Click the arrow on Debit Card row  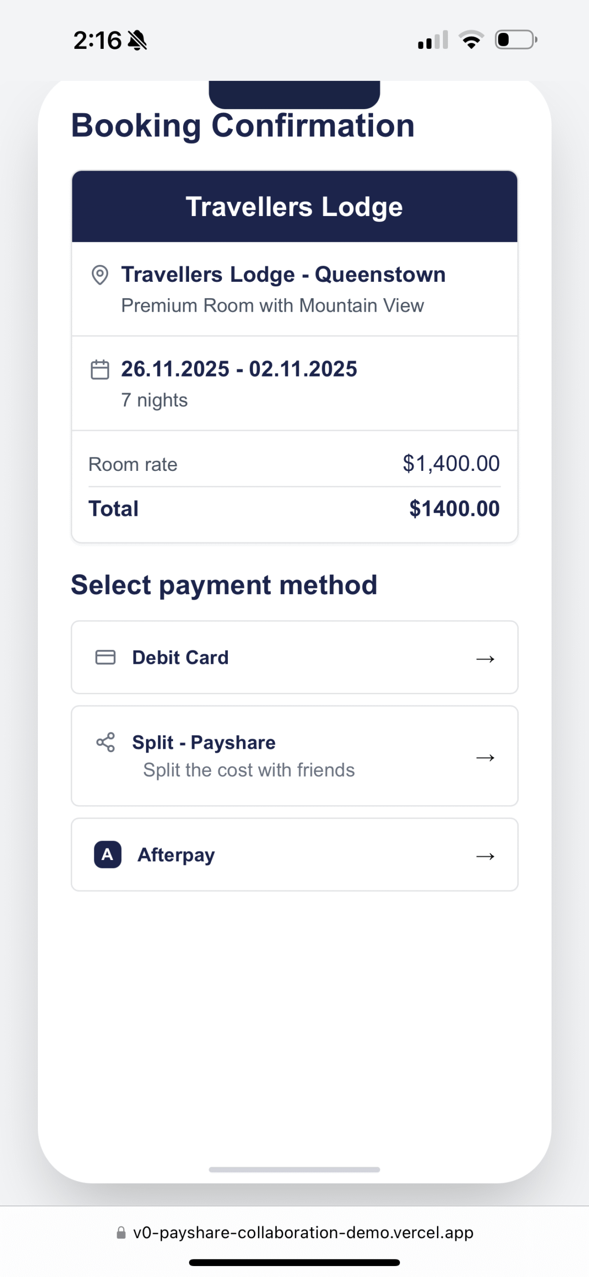pos(485,658)
